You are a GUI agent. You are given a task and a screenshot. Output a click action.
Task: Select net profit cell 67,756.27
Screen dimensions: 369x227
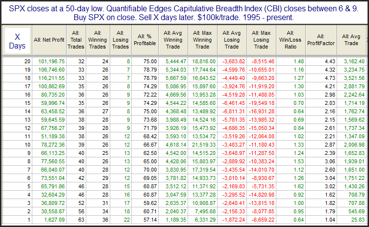pos(53,128)
